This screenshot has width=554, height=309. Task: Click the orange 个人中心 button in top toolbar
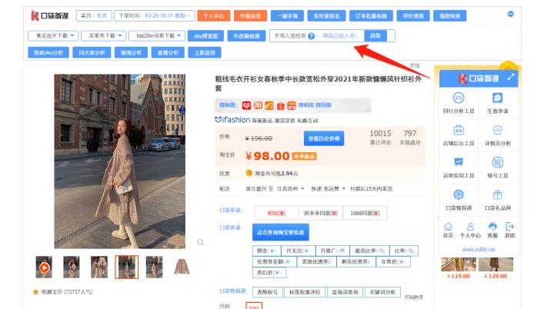(x=213, y=16)
